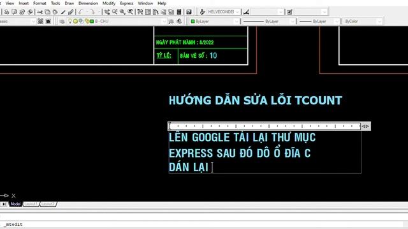Click the B-CHU layer green color swatch
This screenshot has width=408, height=229.
pos(92,21)
